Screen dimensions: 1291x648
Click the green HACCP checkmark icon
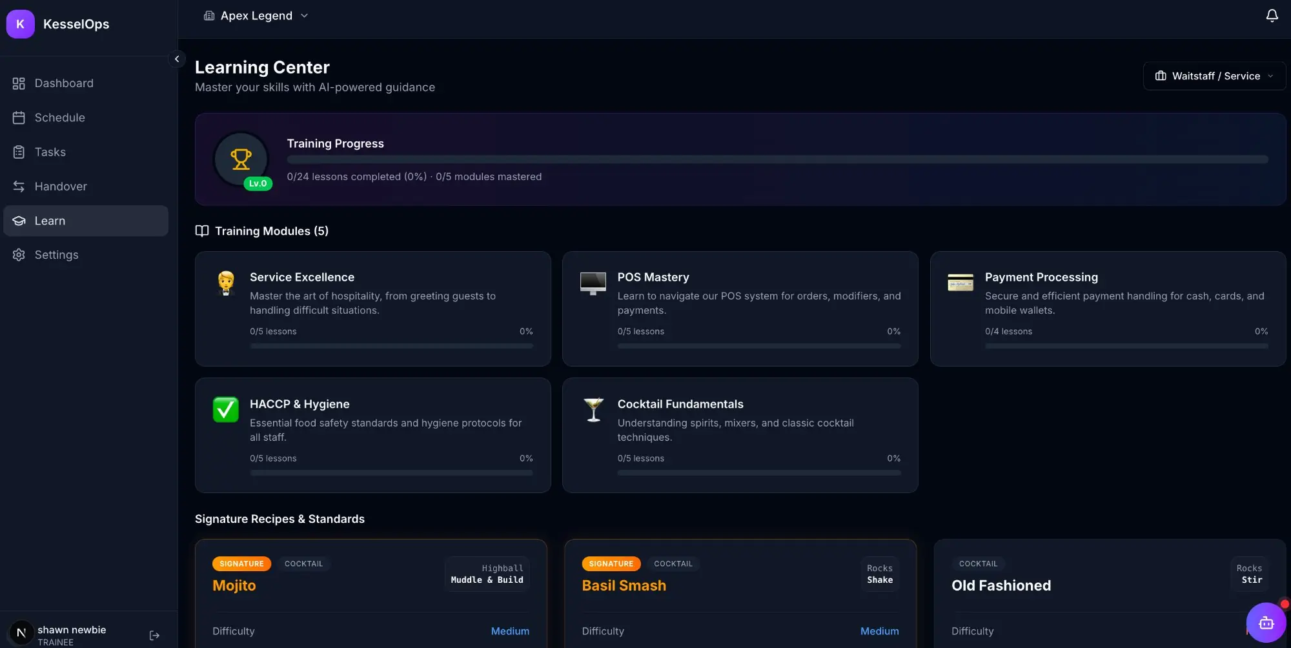(x=226, y=409)
